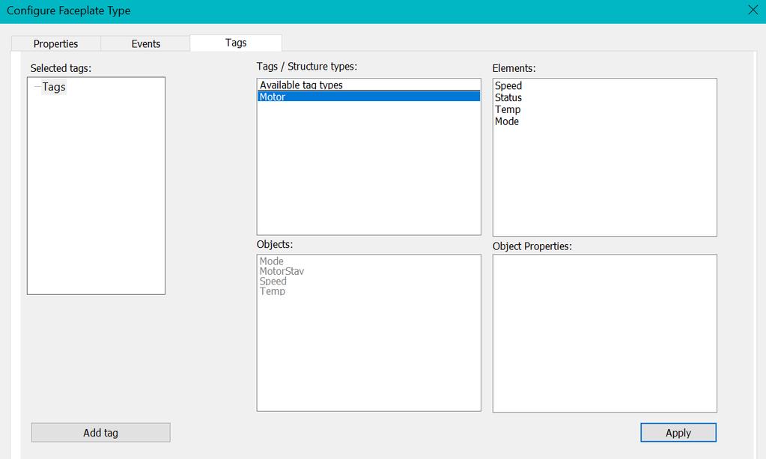Select the Mode element
This screenshot has height=459, width=766.
click(507, 121)
